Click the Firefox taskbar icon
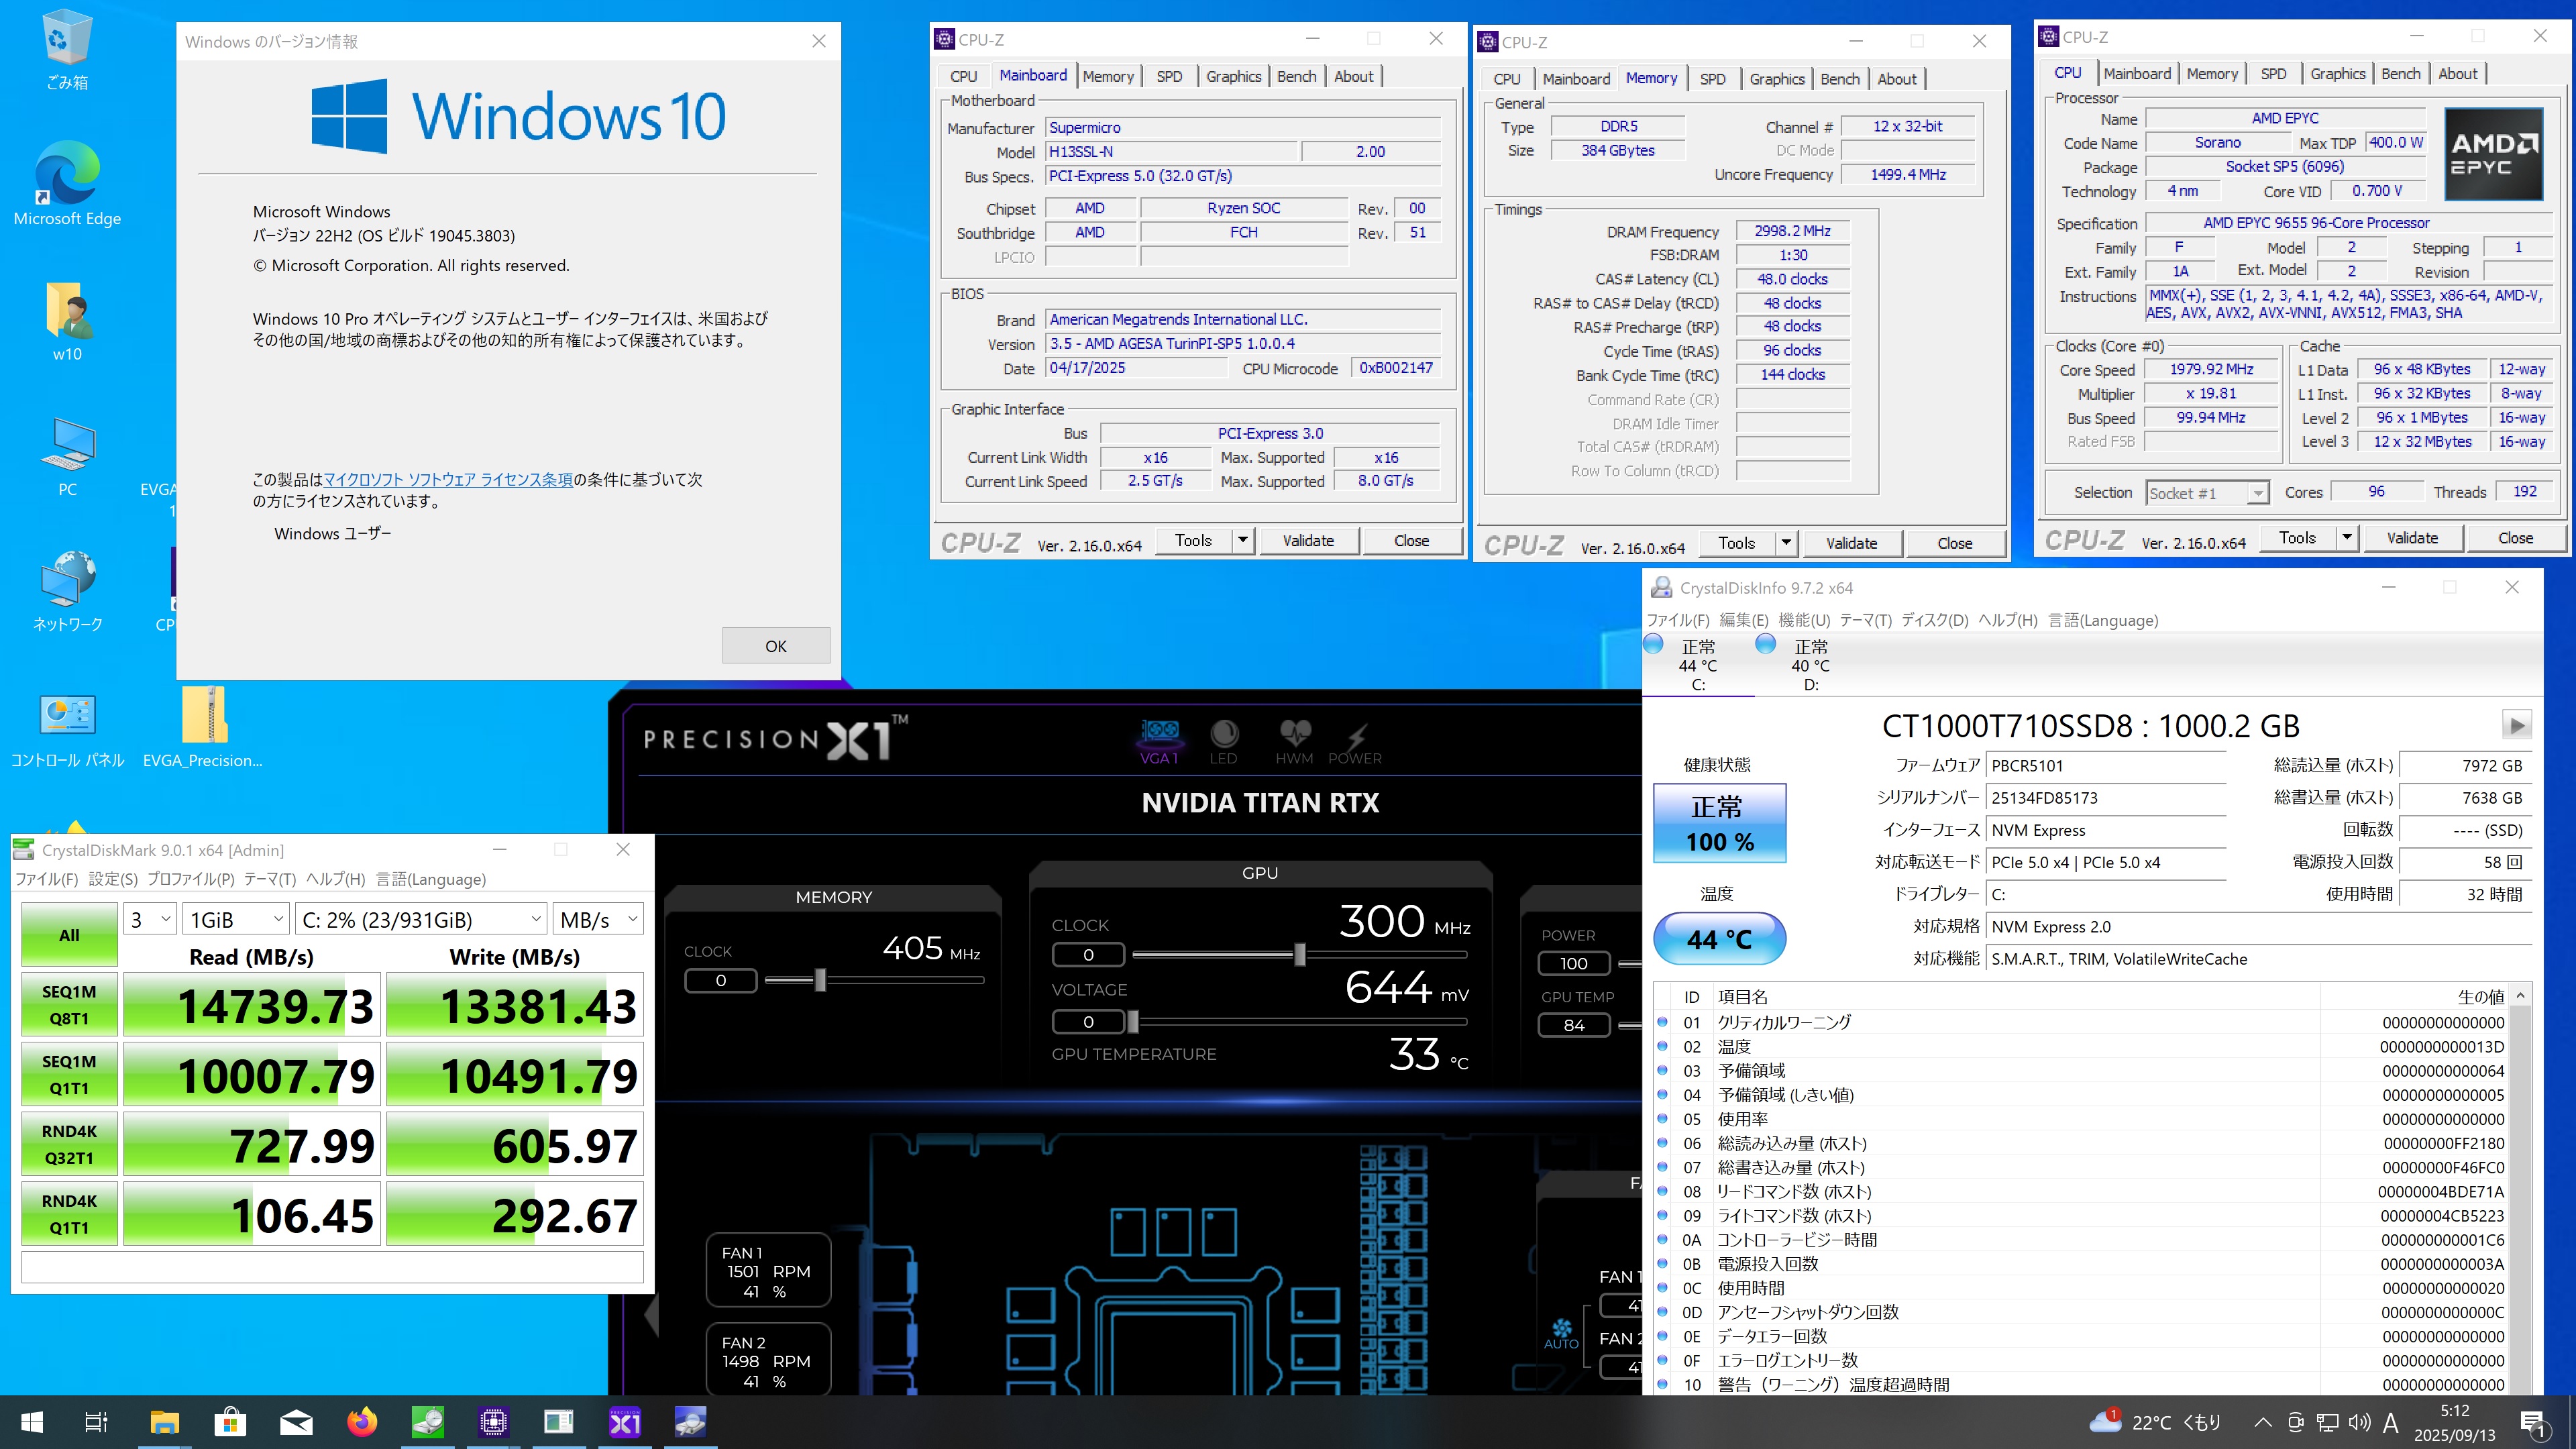 point(362,1422)
